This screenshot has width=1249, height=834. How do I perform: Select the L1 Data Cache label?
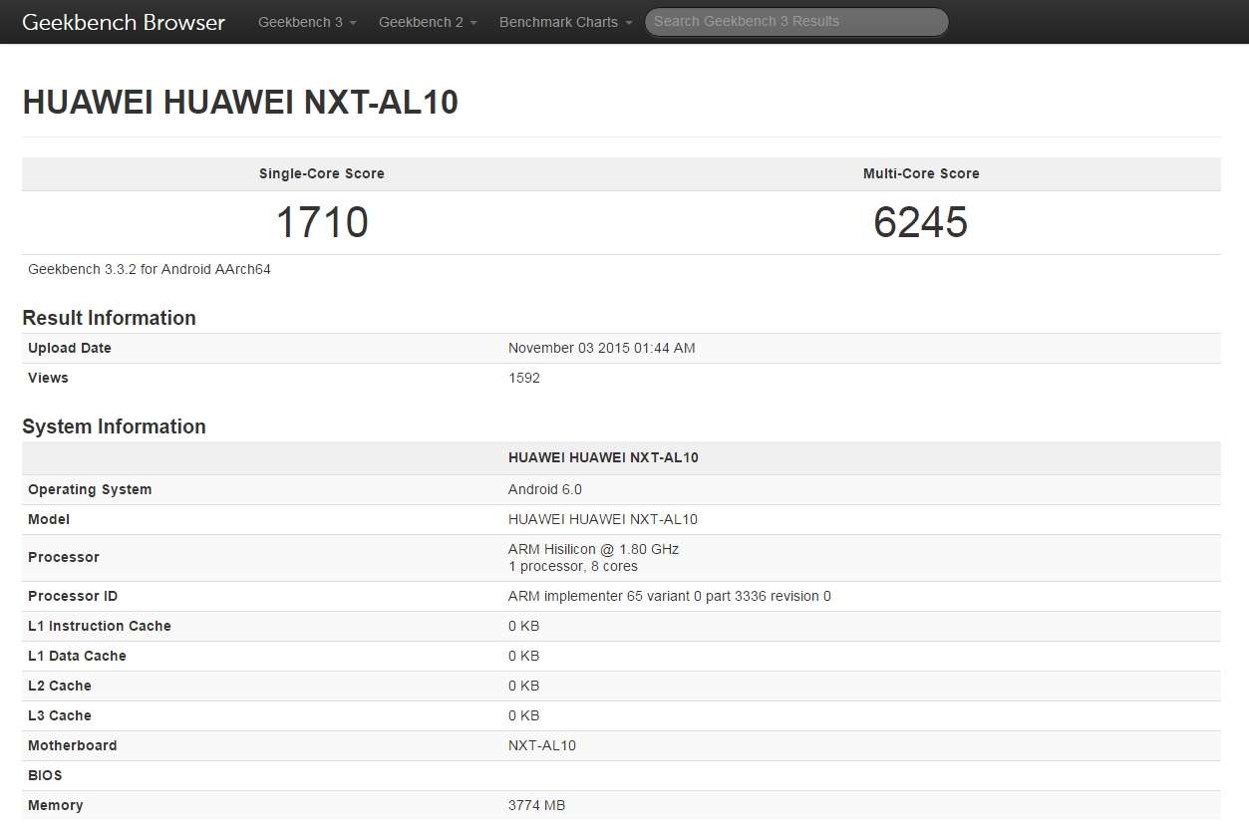[x=77, y=656]
